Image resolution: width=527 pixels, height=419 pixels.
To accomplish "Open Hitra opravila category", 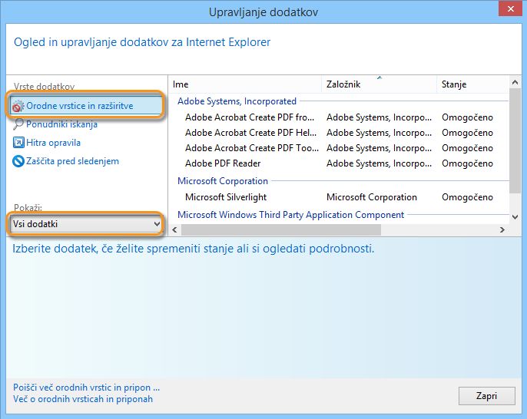I will [47, 143].
